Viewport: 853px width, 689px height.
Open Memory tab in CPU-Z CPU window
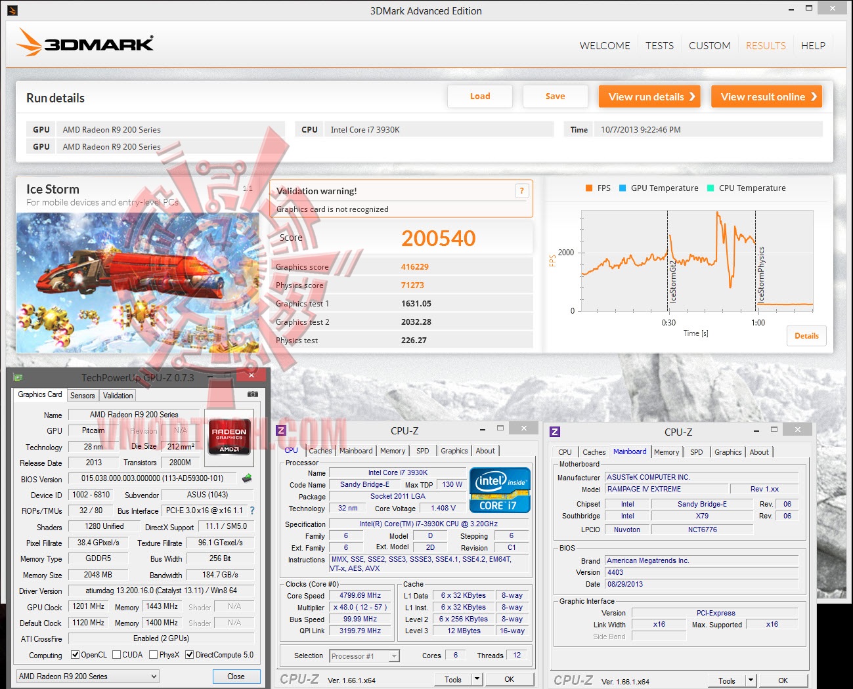(x=393, y=451)
